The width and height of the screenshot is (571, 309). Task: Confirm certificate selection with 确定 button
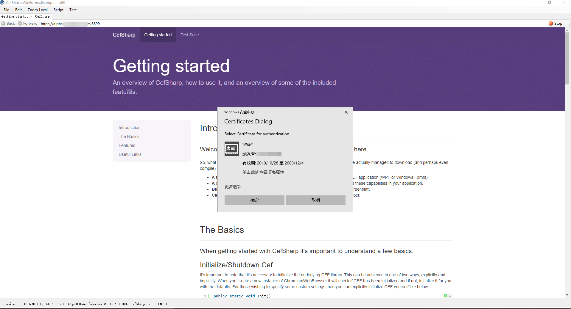point(254,200)
